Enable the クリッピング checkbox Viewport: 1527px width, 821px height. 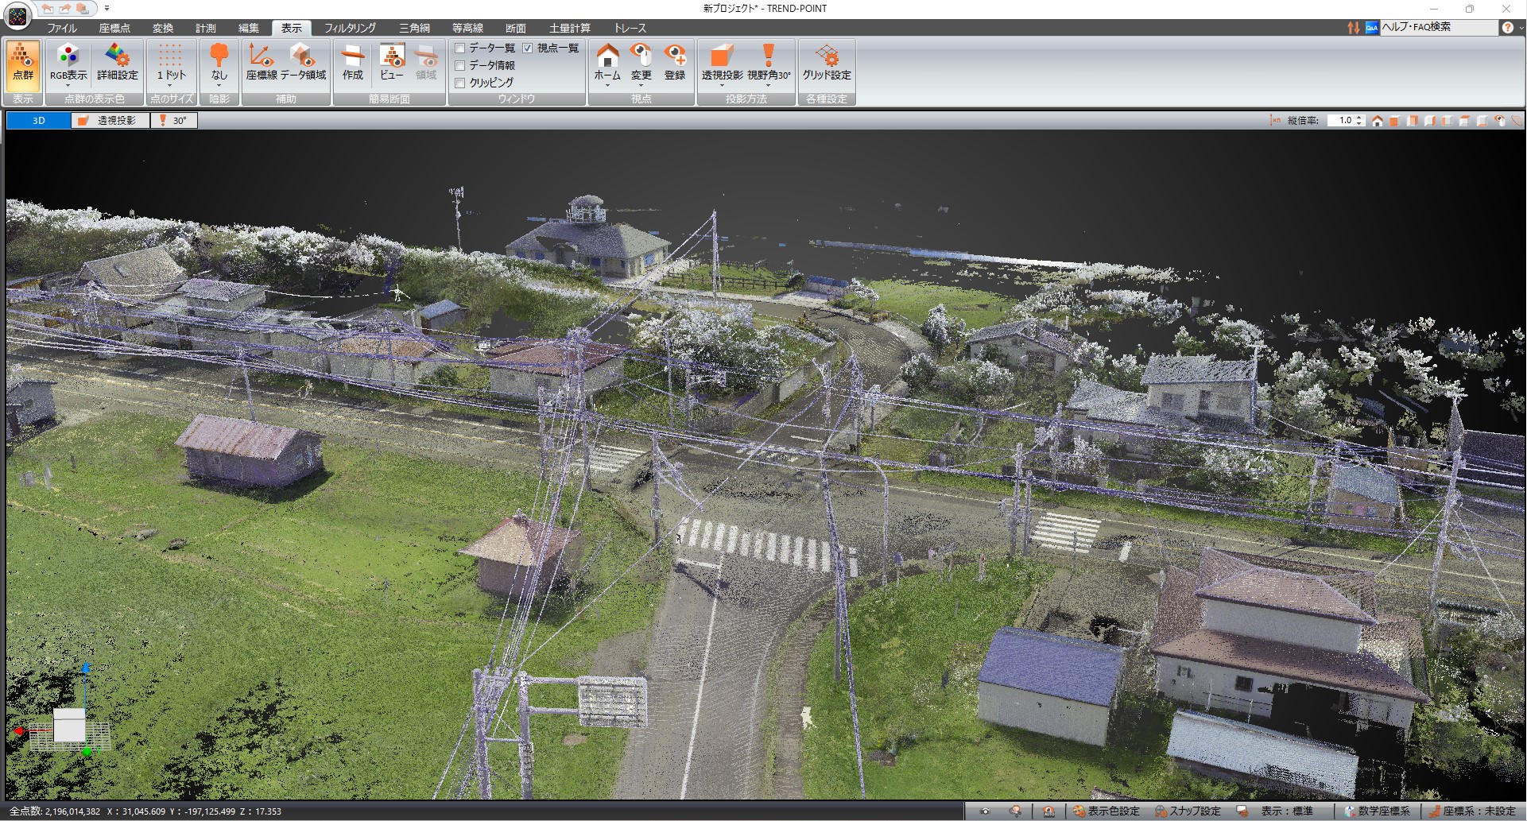pos(460,83)
